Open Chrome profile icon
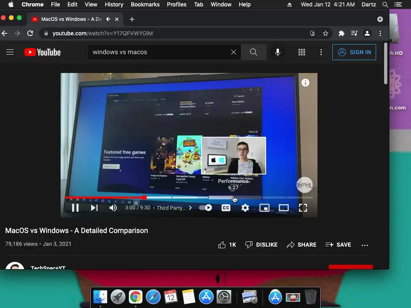This screenshot has width=411, height=308. (367, 33)
